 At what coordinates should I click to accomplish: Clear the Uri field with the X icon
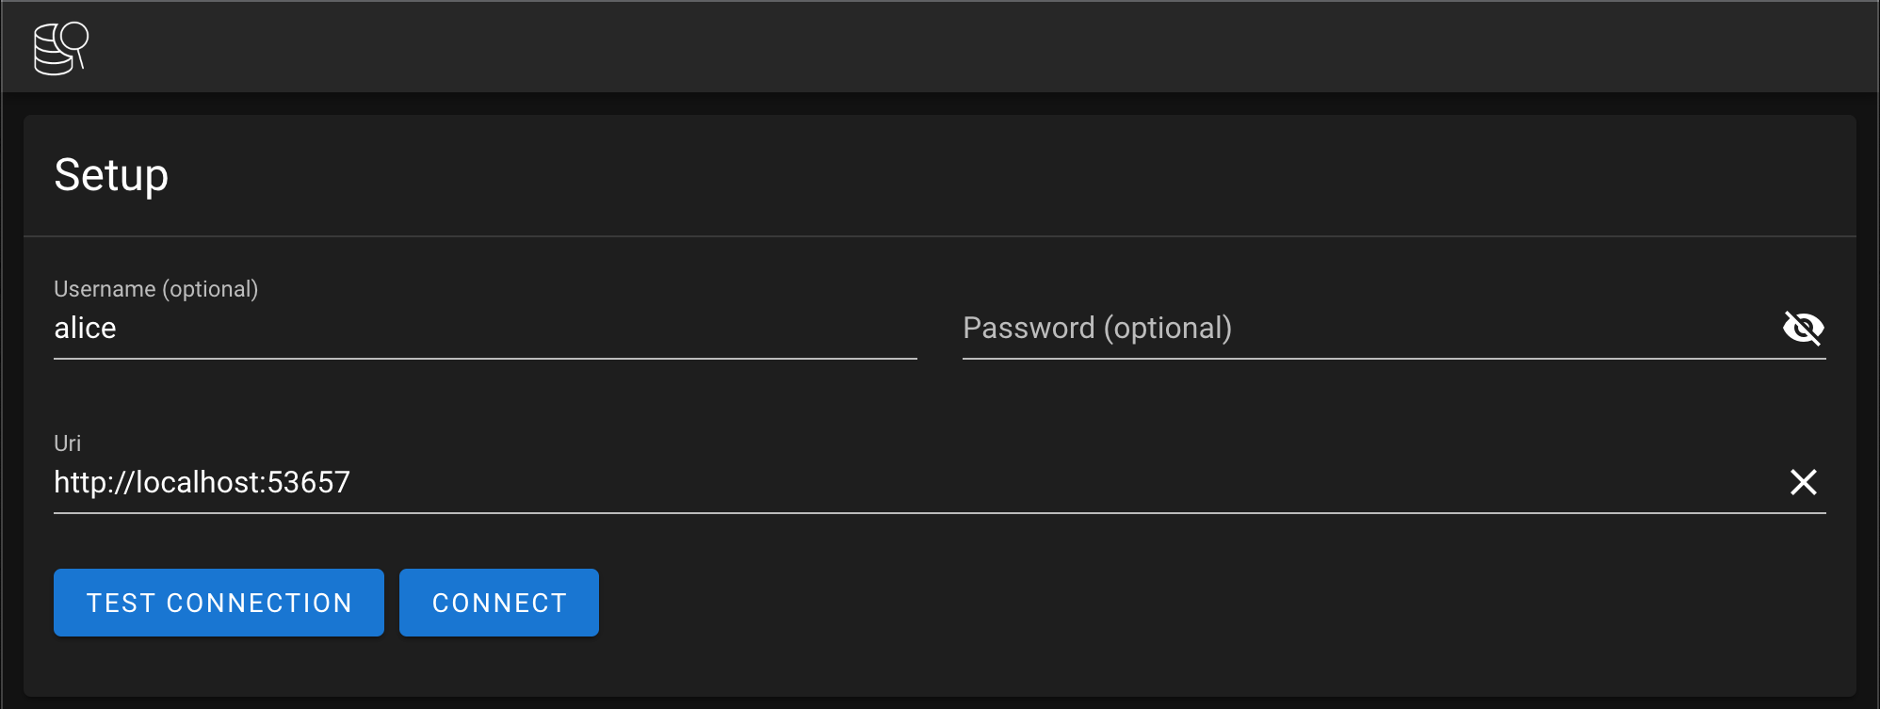[1803, 482]
